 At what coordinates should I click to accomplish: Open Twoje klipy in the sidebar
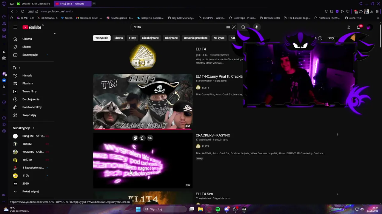click(x=31, y=115)
